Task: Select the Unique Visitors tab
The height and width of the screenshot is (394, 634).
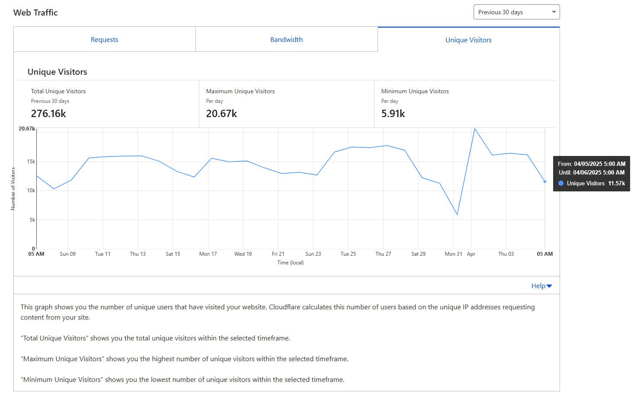Action: tap(468, 40)
